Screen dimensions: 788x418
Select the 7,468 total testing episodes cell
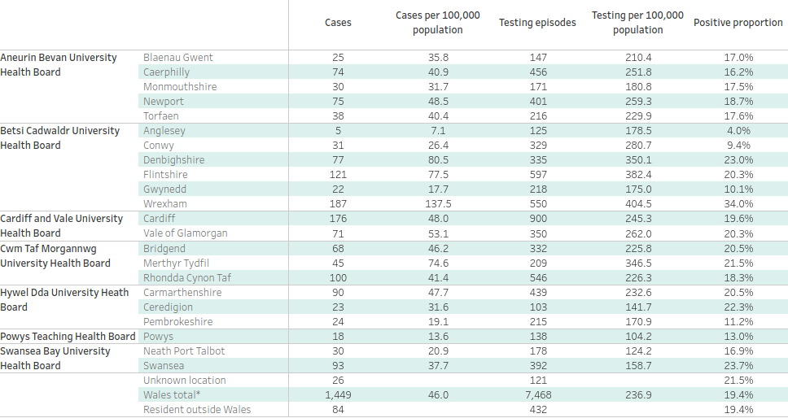[537, 395]
